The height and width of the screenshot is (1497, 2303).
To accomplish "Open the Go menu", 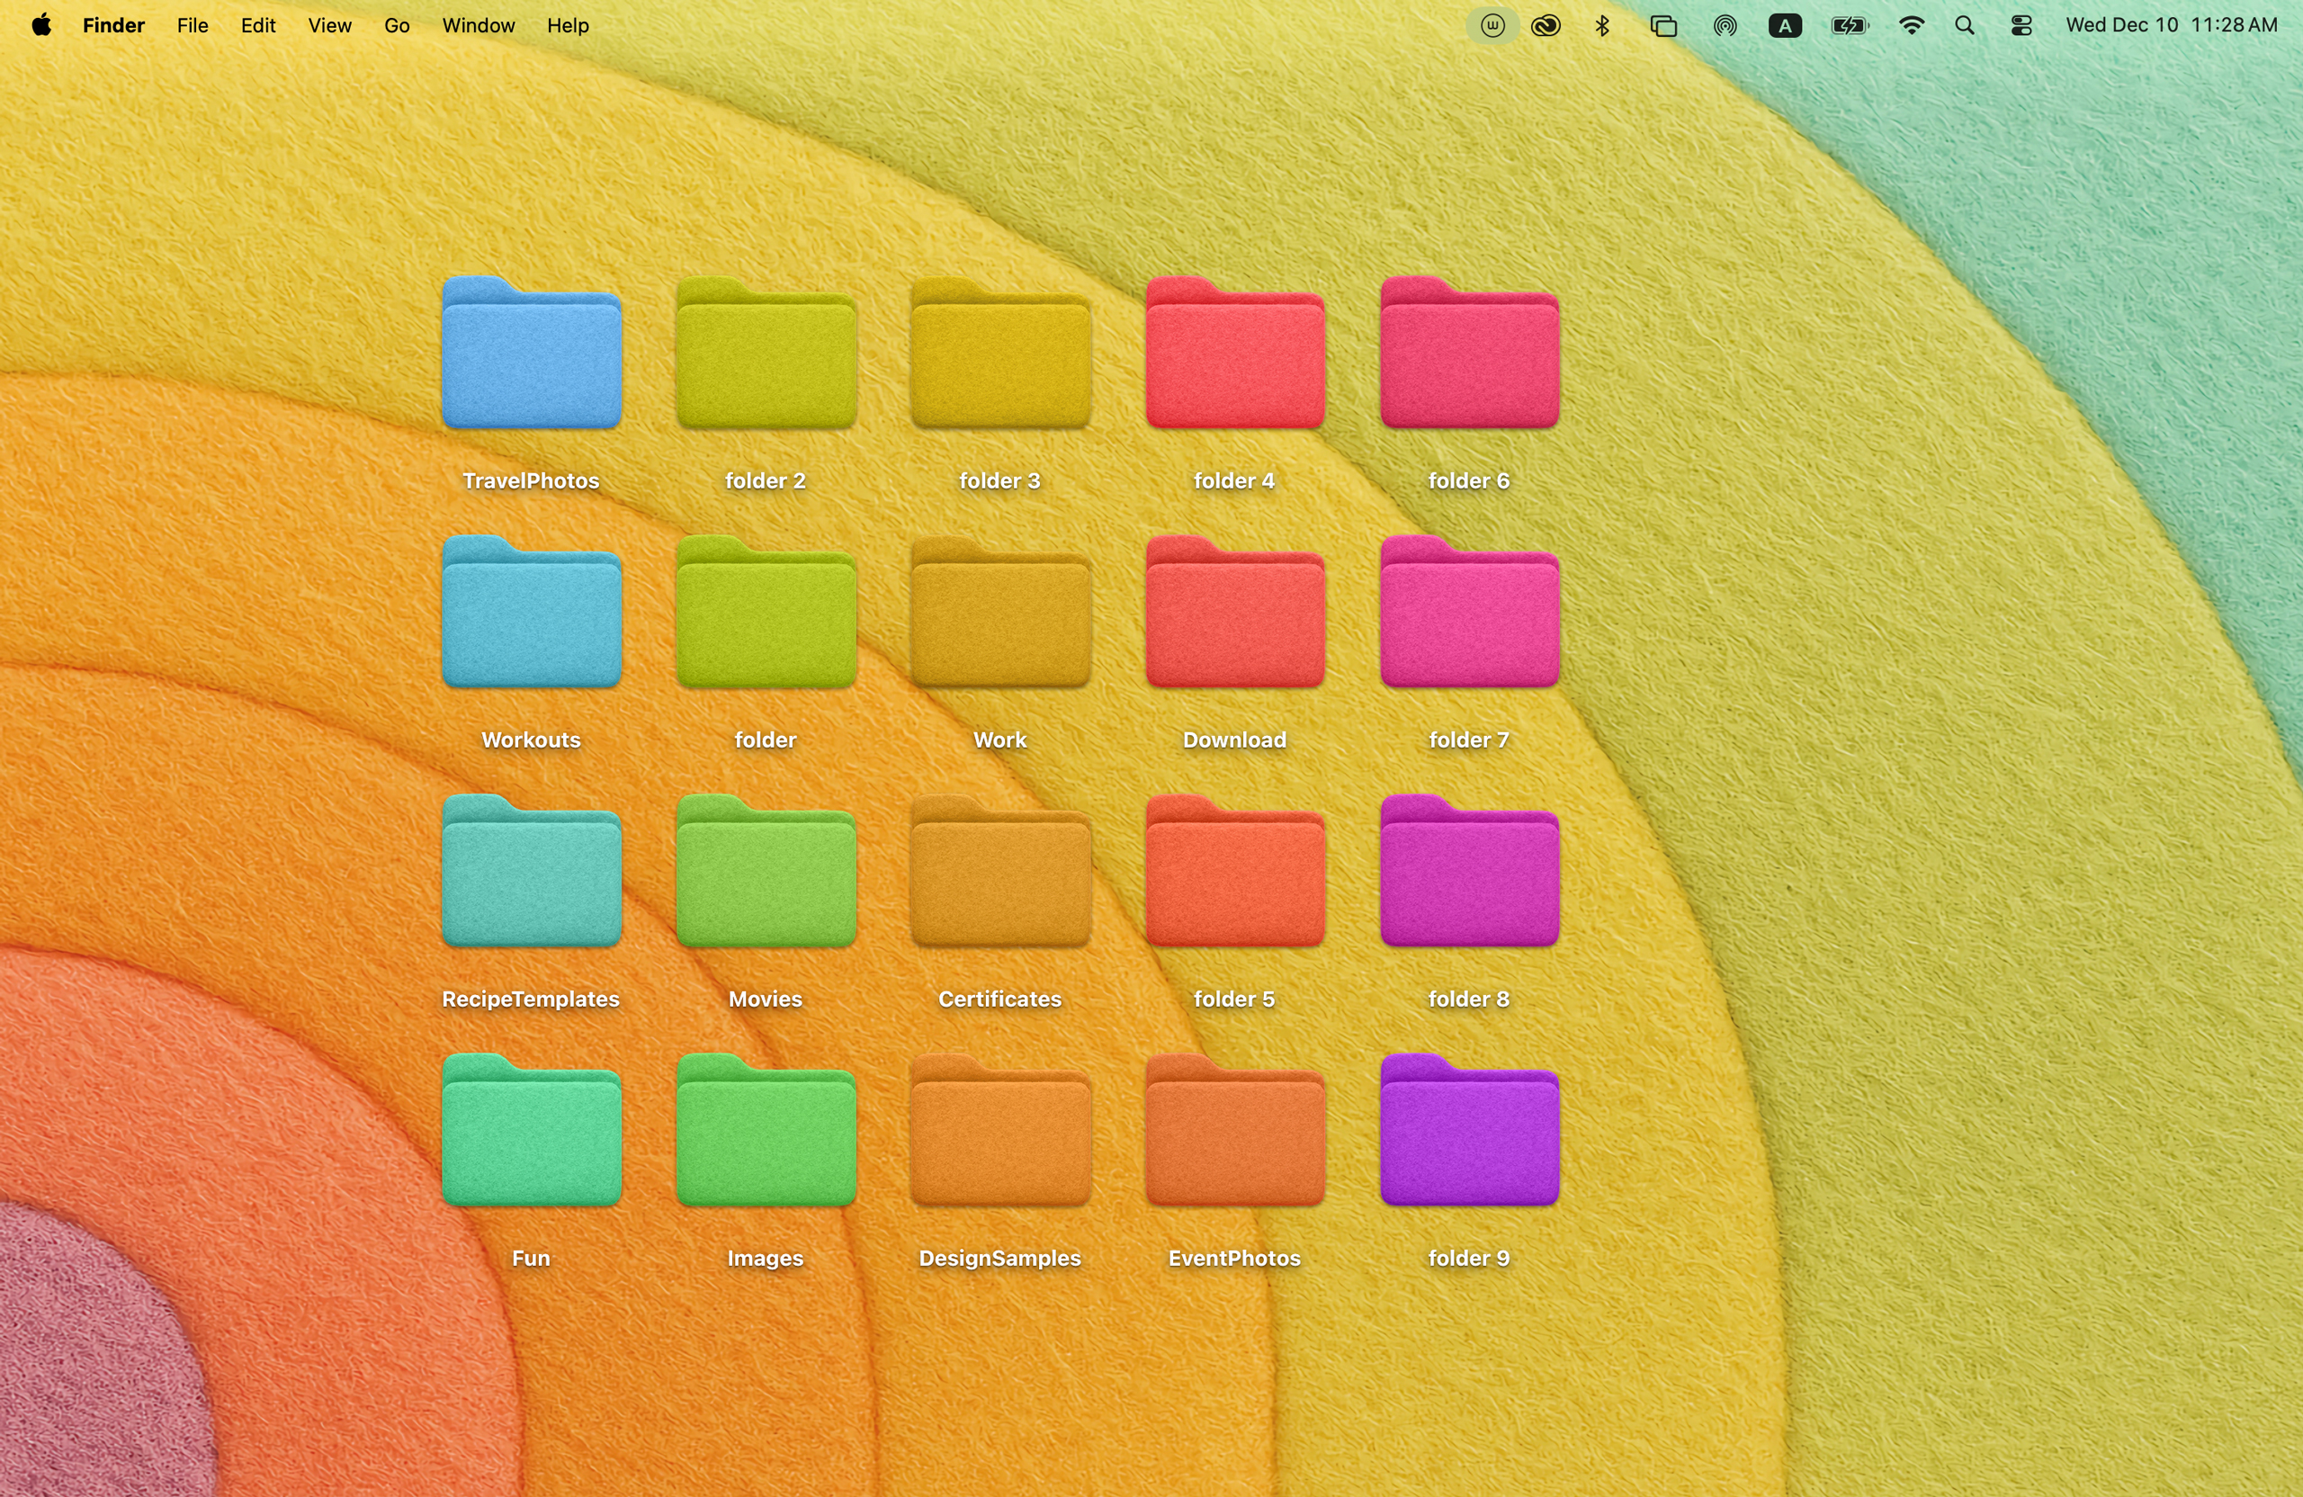I will click(x=395, y=25).
